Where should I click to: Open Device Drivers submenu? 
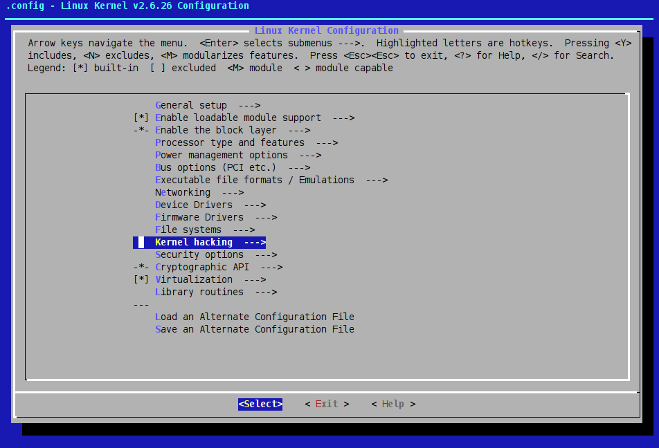point(210,205)
